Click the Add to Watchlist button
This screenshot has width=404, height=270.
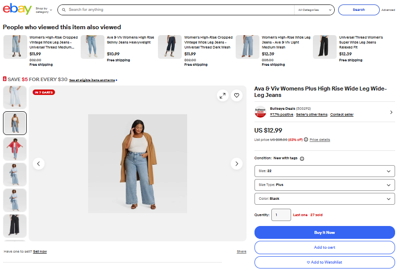[325, 262]
